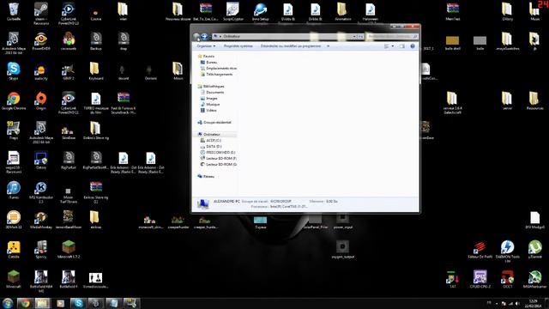Click the Explorer back navigation arrow
Screen dimensions: 549x309
[x=196, y=36]
